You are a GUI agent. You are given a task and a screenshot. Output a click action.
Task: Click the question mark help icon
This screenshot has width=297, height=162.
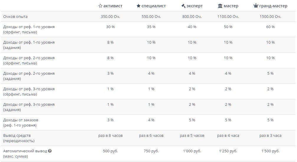pos(50,151)
